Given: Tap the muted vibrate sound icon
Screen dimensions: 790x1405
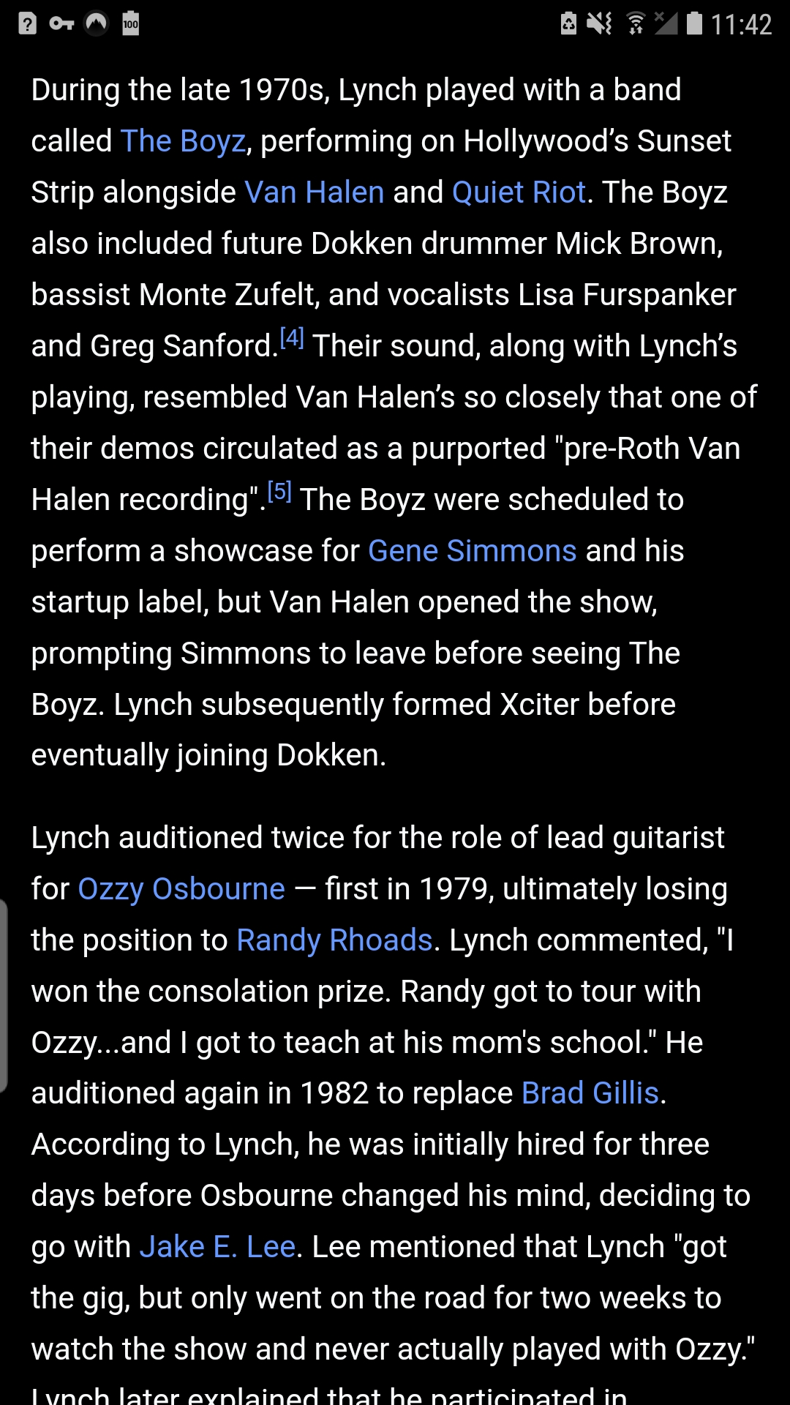Looking at the screenshot, I should pyautogui.click(x=600, y=24).
